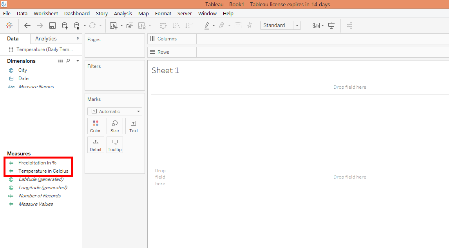Click the Color button in Marks card

(x=95, y=126)
